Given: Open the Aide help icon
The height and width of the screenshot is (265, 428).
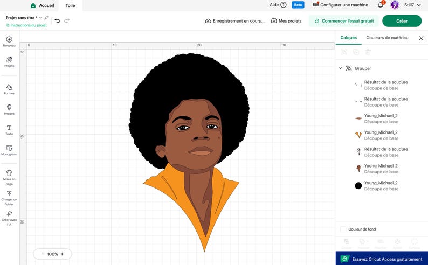Looking at the screenshot, I should coord(284,5).
